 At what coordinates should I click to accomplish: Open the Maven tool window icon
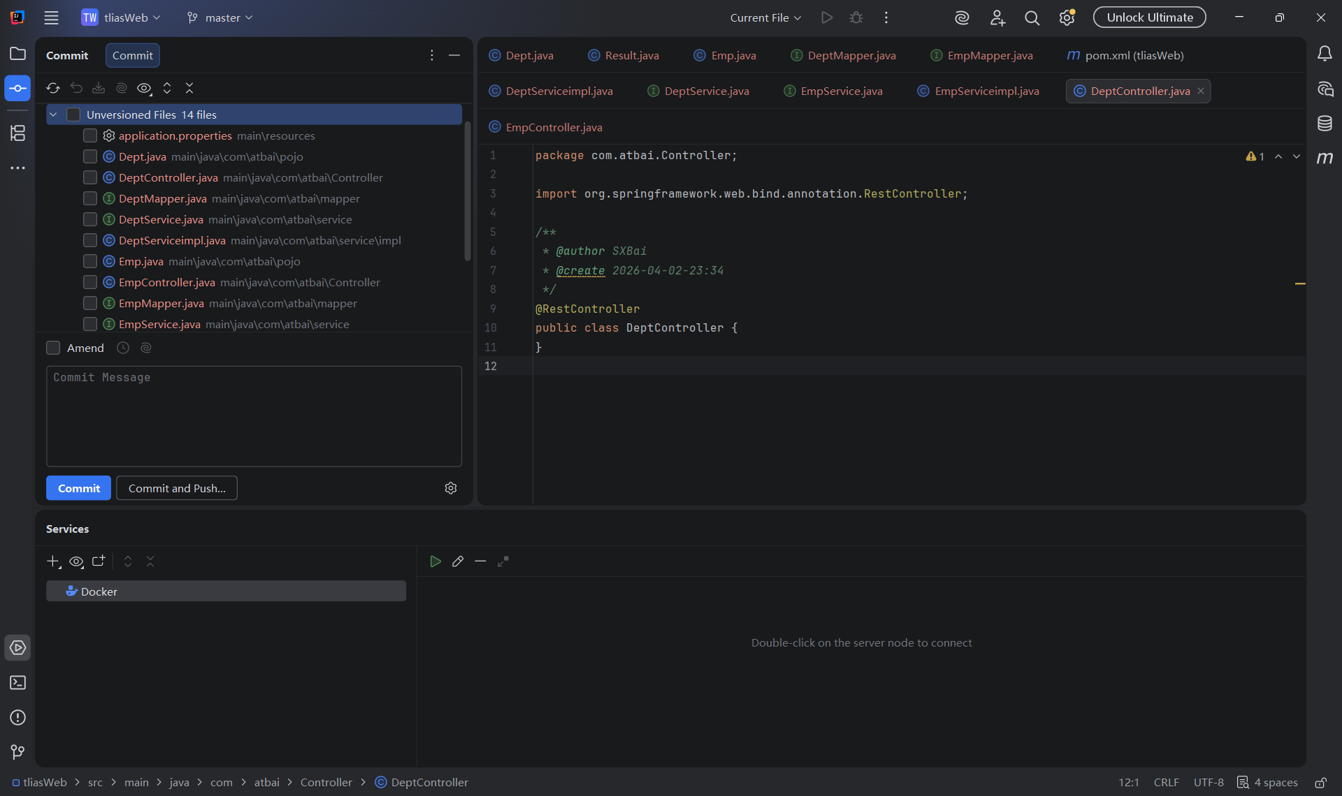[x=1325, y=159]
